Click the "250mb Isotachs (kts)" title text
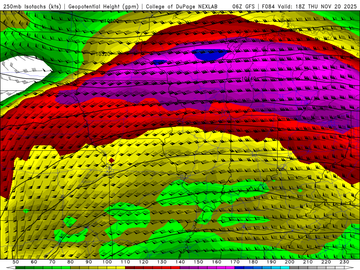360x270 pixels. click(x=32, y=6)
